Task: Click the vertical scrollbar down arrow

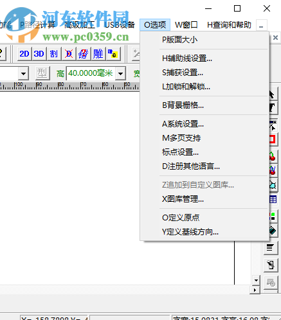Action: tap(256, 280)
